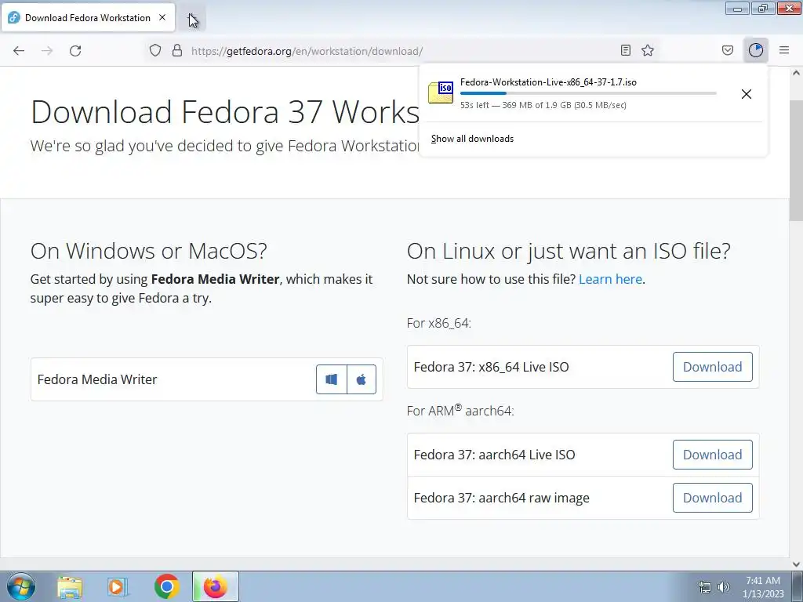Viewport: 803px width, 602px height.
Task: Reload the current page
Action: point(75,51)
